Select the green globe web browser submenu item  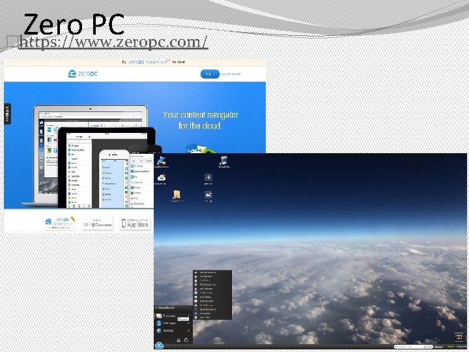coord(212,285)
